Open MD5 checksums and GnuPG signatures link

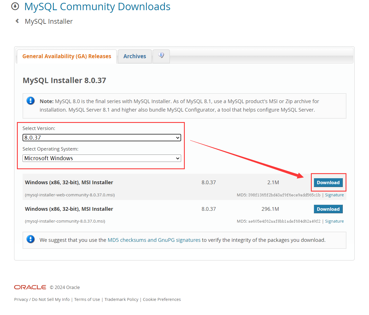tap(154, 240)
